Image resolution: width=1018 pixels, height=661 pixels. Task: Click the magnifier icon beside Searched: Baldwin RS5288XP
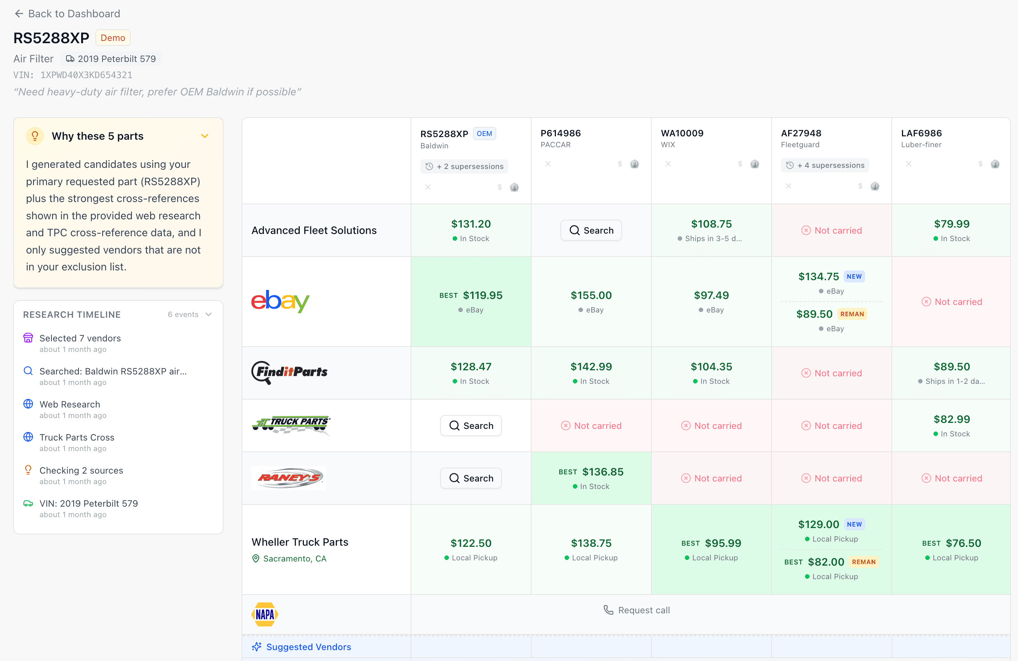(28, 371)
